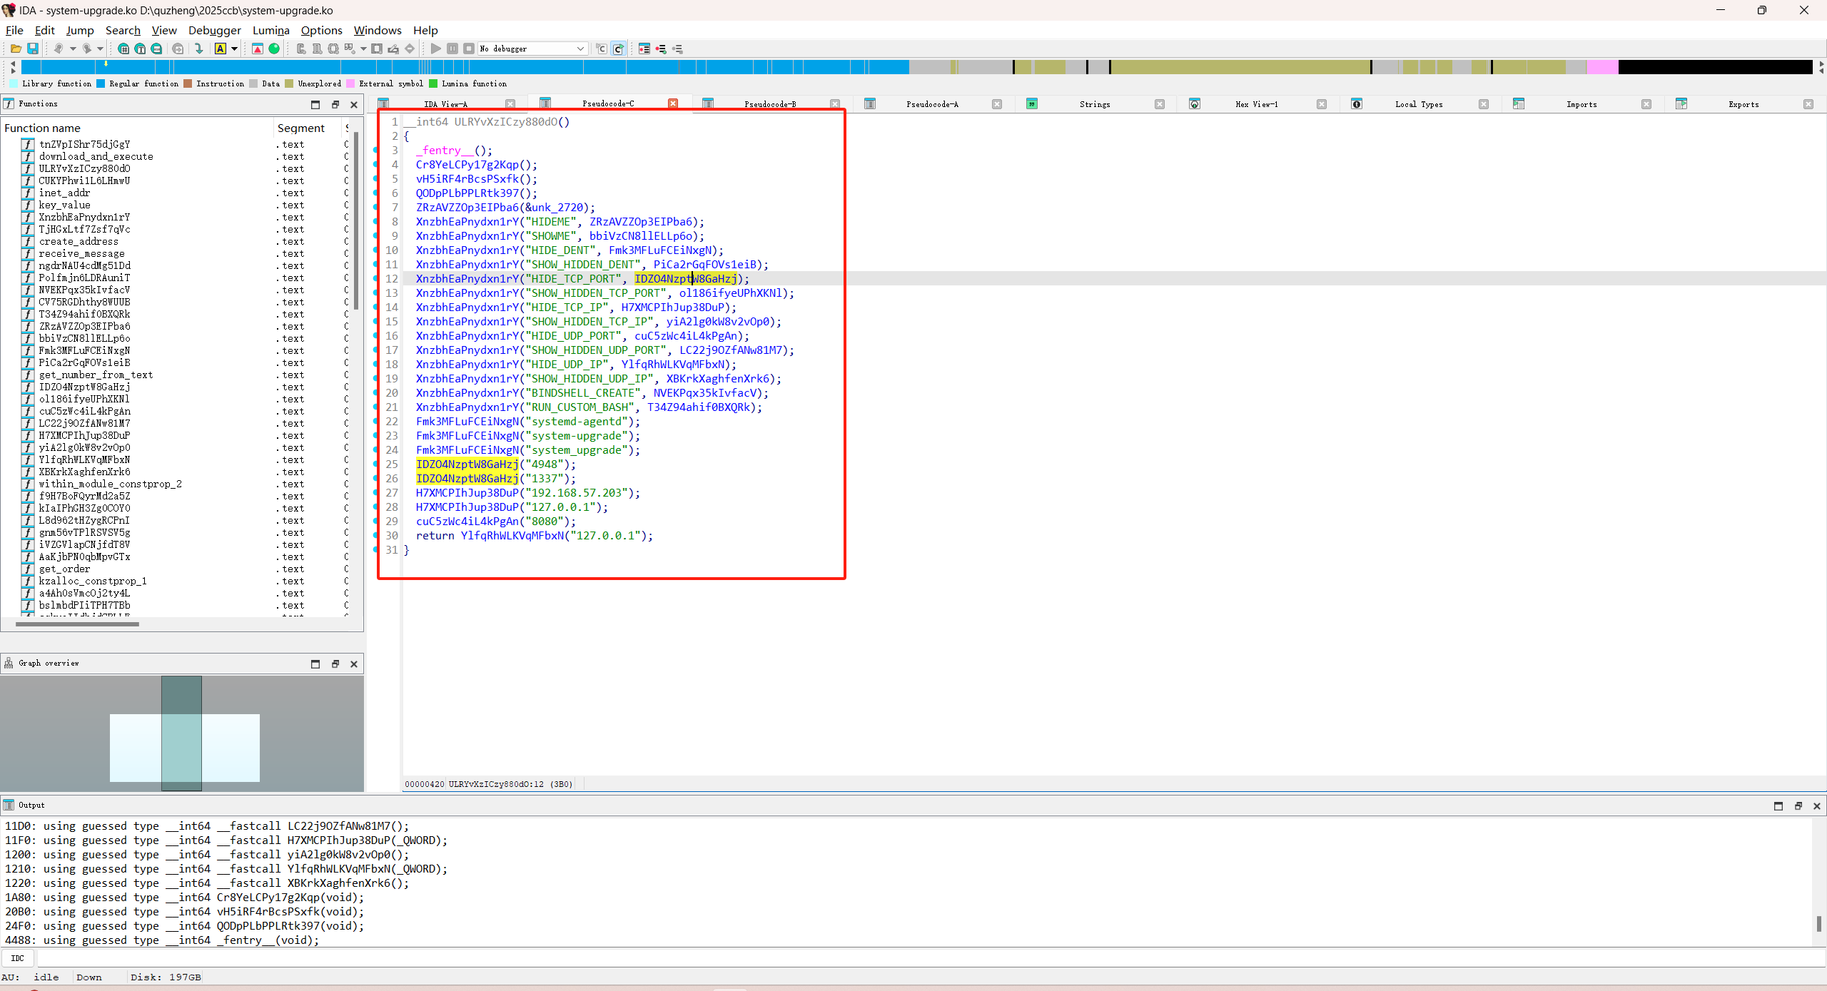Click Segment column header in Functions panel
Viewport: 1827px width, 991px height.
pyautogui.click(x=300, y=128)
